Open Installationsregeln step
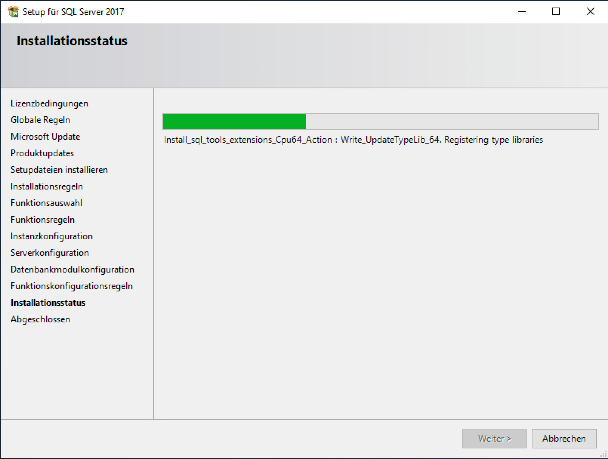 [x=47, y=186]
